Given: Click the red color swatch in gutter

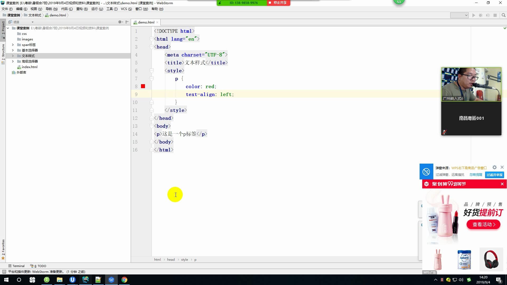Looking at the screenshot, I should [143, 86].
